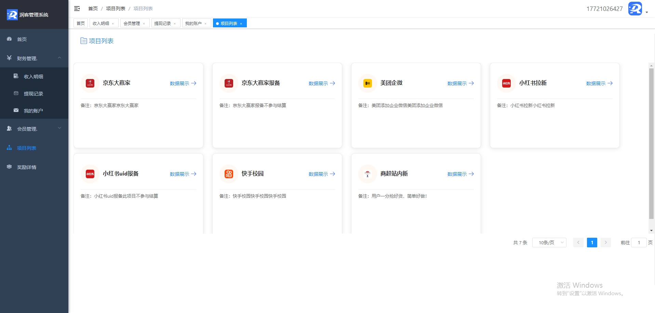The image size is (655, 313).
Task: Click the yen icon for 财务管理
Action: [9, 58]
